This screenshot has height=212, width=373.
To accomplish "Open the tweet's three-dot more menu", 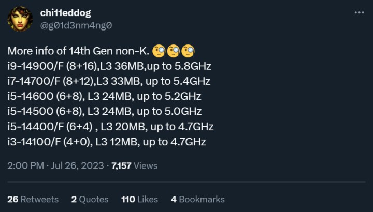I will pyautogui.click(x=358, y=12).
